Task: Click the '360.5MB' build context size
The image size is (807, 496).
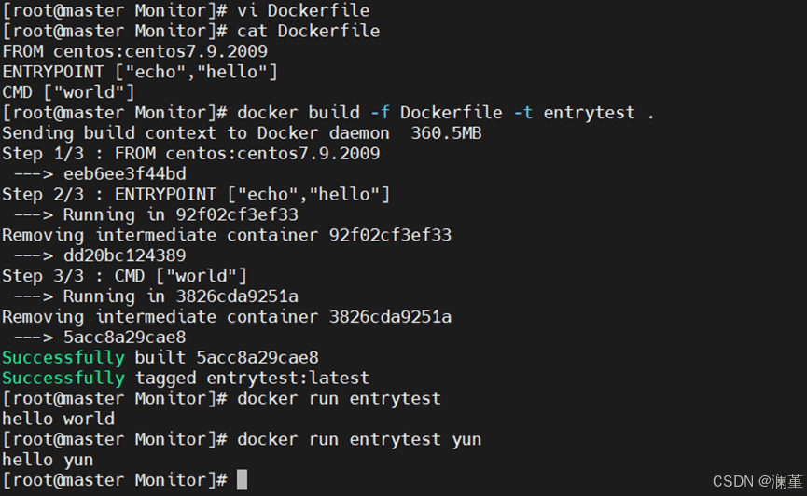Action: pos(446,133)
